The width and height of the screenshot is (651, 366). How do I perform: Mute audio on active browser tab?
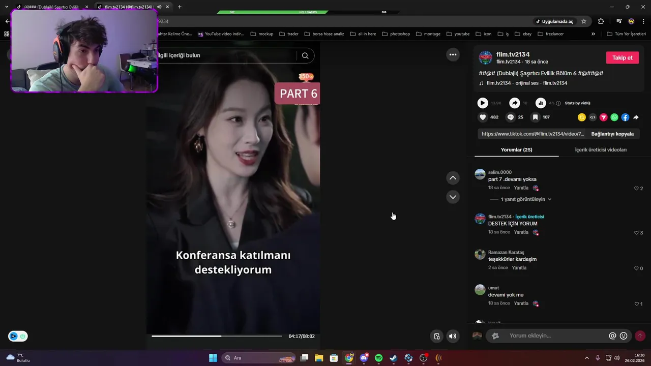tap(160, 7)
